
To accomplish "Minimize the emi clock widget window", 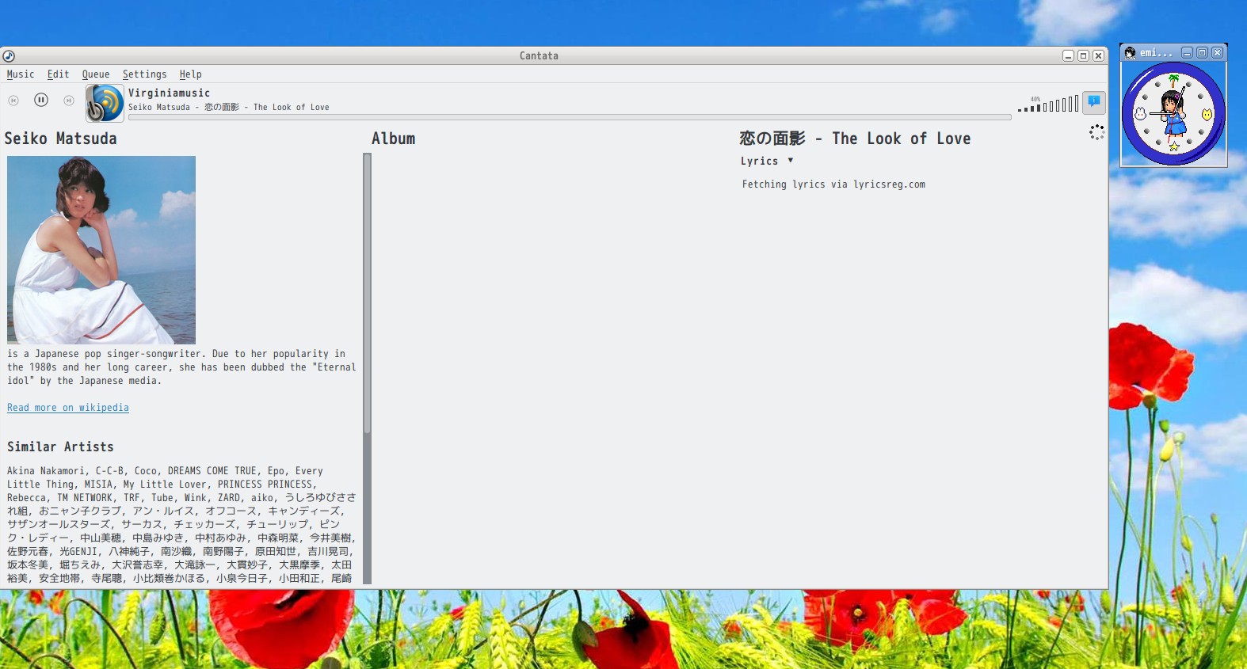I will pyautogui.click(x=1187, y=53).
